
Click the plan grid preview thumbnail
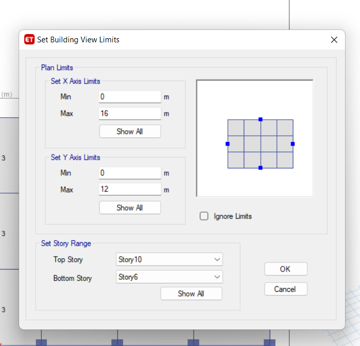click(255, 138)
